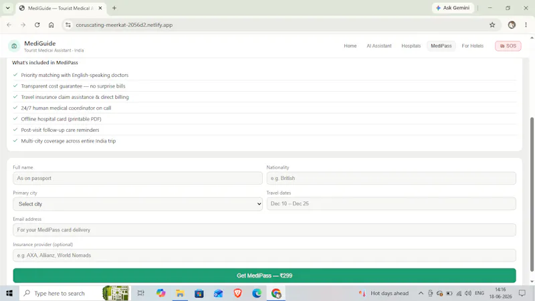Viewport: 535px width, 301px height.
Task: Open Hospitals nav link
Action: 411,45
